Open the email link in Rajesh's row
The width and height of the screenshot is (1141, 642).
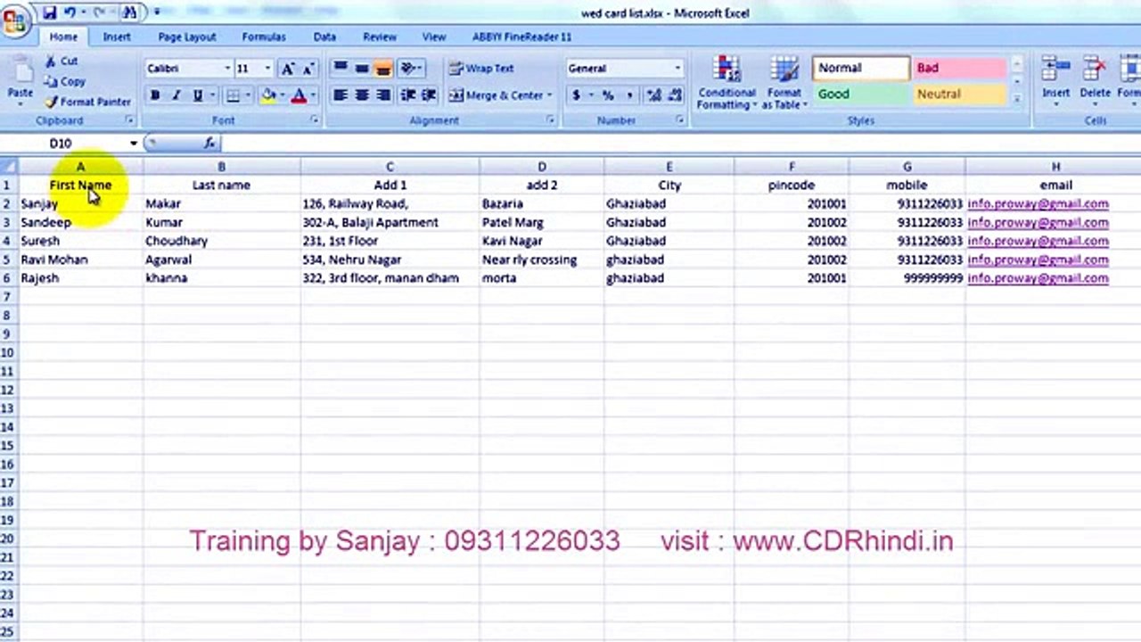pyautogui.click(x=1038, y=277)
